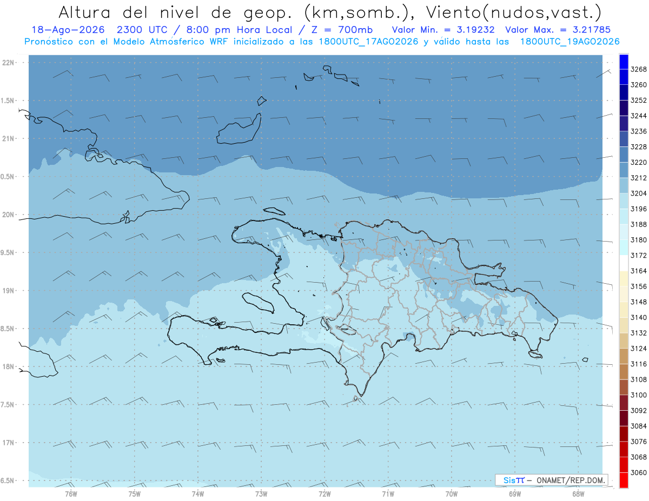Pick the tan swatch between 3124 and 3116

(x=624, y=356)
